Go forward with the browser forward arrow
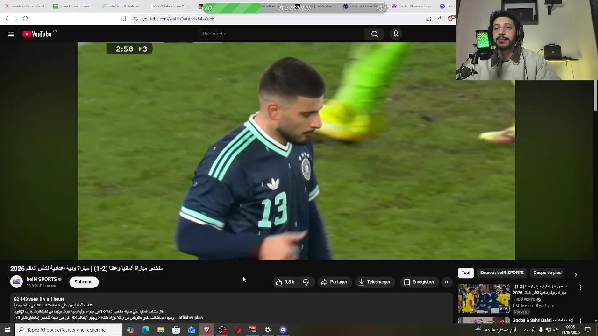 pyautogui.click(x=16, y=19)
